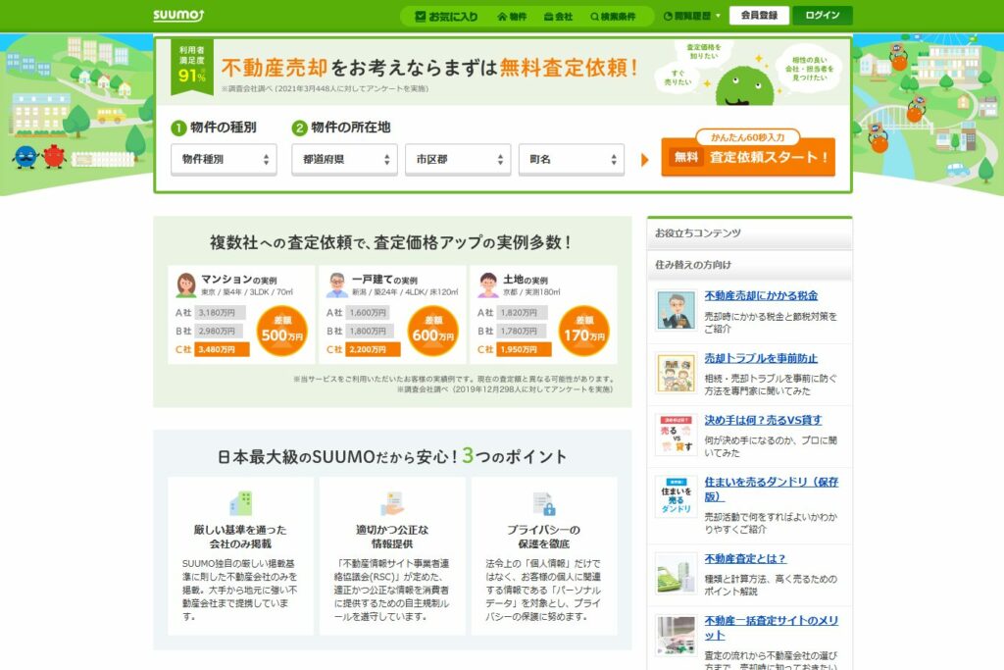Open the 不動産査定とは？ link
The image size is (1004, 670).
(745, 559)
